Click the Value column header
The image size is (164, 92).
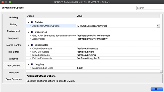point(118,16)
